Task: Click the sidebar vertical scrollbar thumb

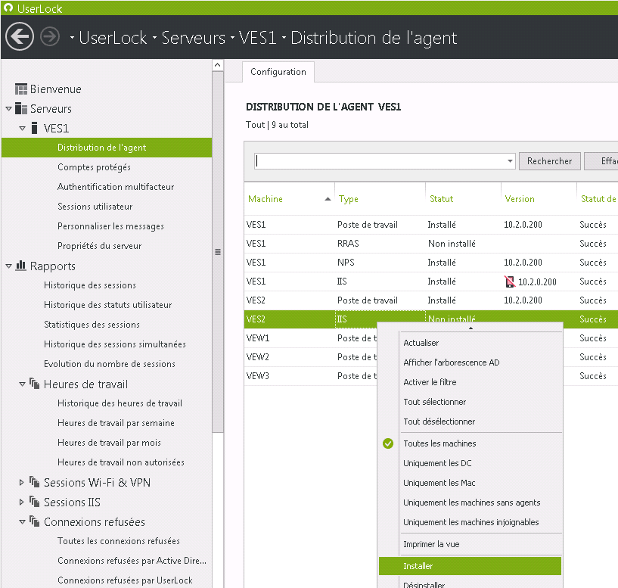Action: coord(218,252)
